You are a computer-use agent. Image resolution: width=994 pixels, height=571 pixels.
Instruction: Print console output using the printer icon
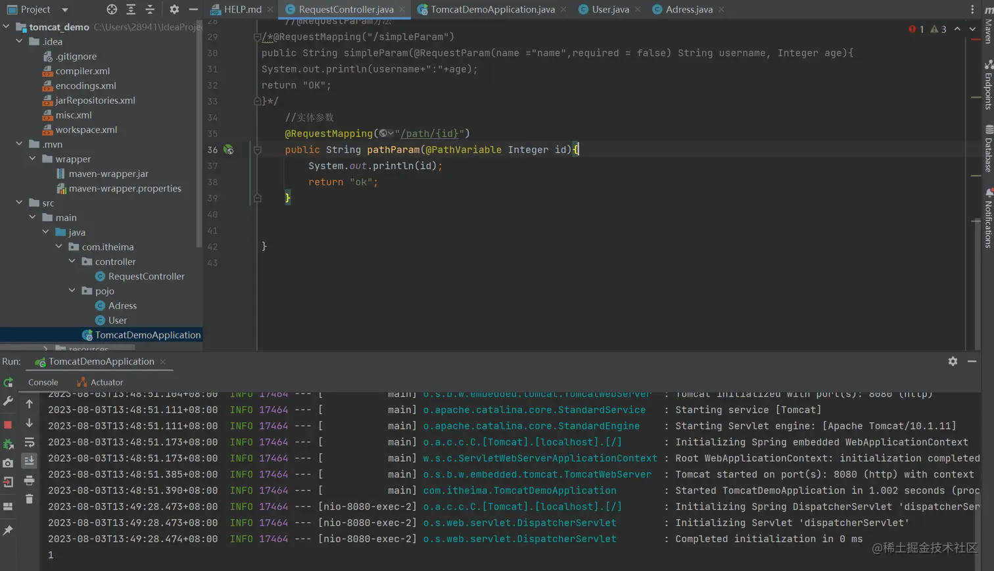pos(29,481)
